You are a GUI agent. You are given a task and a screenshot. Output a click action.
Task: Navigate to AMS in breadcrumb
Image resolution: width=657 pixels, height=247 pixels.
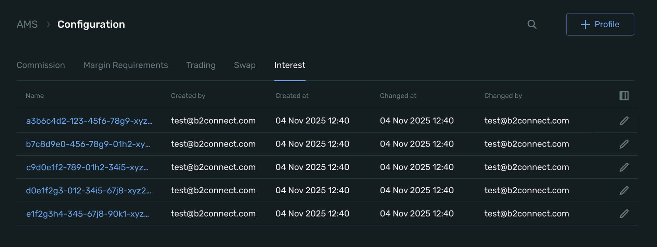coord(27,24)
